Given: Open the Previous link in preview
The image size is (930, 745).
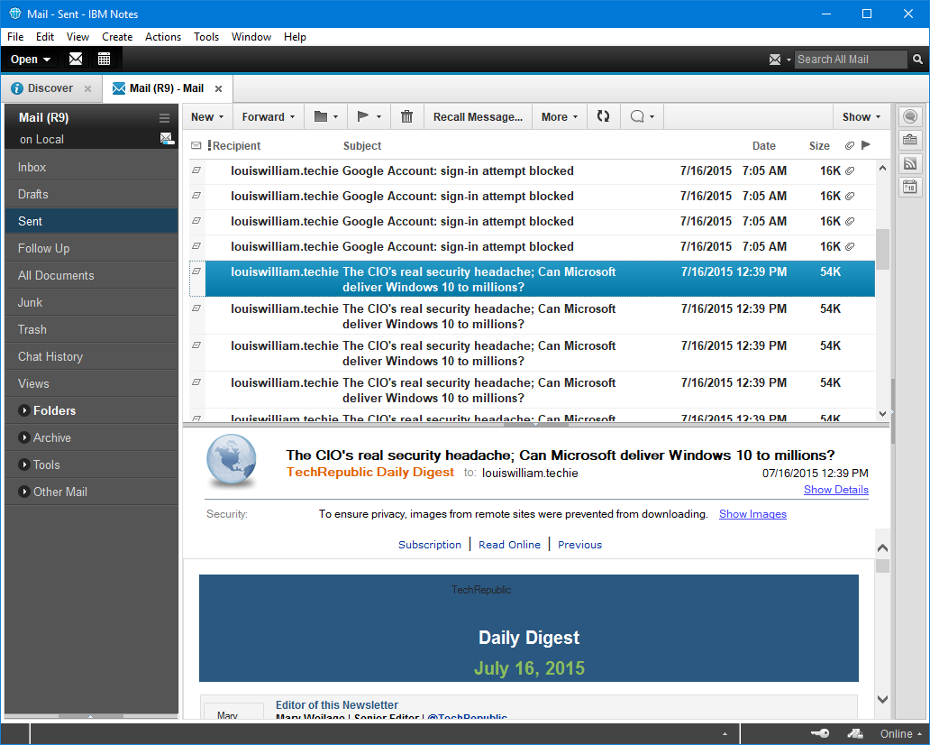Looking at the screenshot, I should click(579, 545).
